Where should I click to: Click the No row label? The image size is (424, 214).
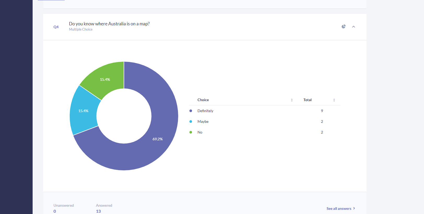(x=200, y=132)
